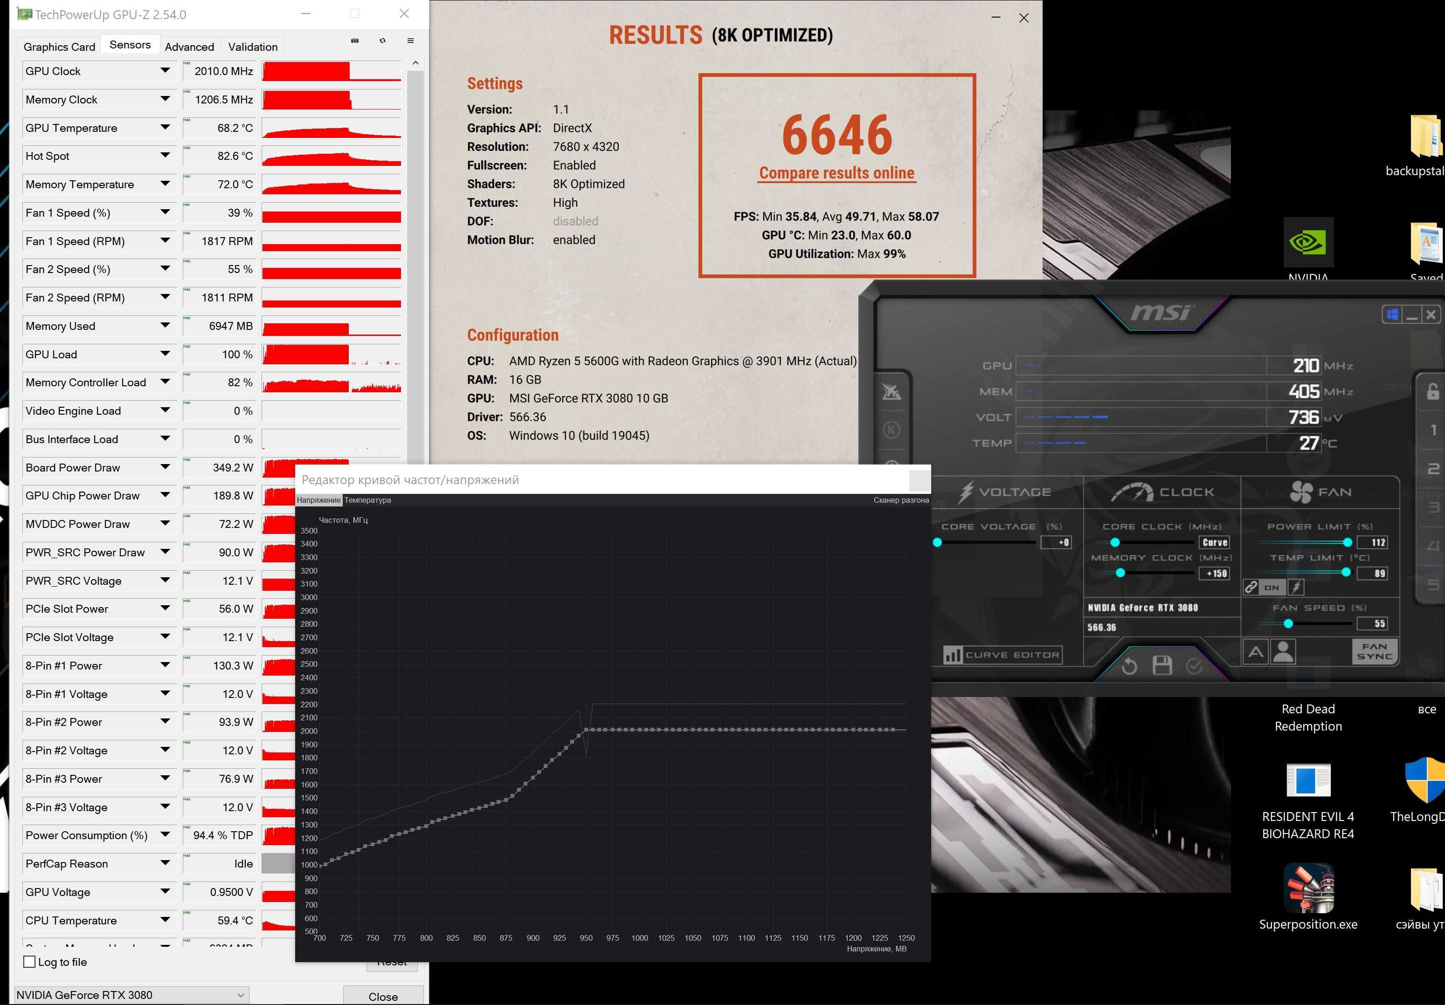The height and width of the screenshot is (1005, 1445).
Task: Open the GPU-Z hamburger menu
Action: click(x=410, y=40)
